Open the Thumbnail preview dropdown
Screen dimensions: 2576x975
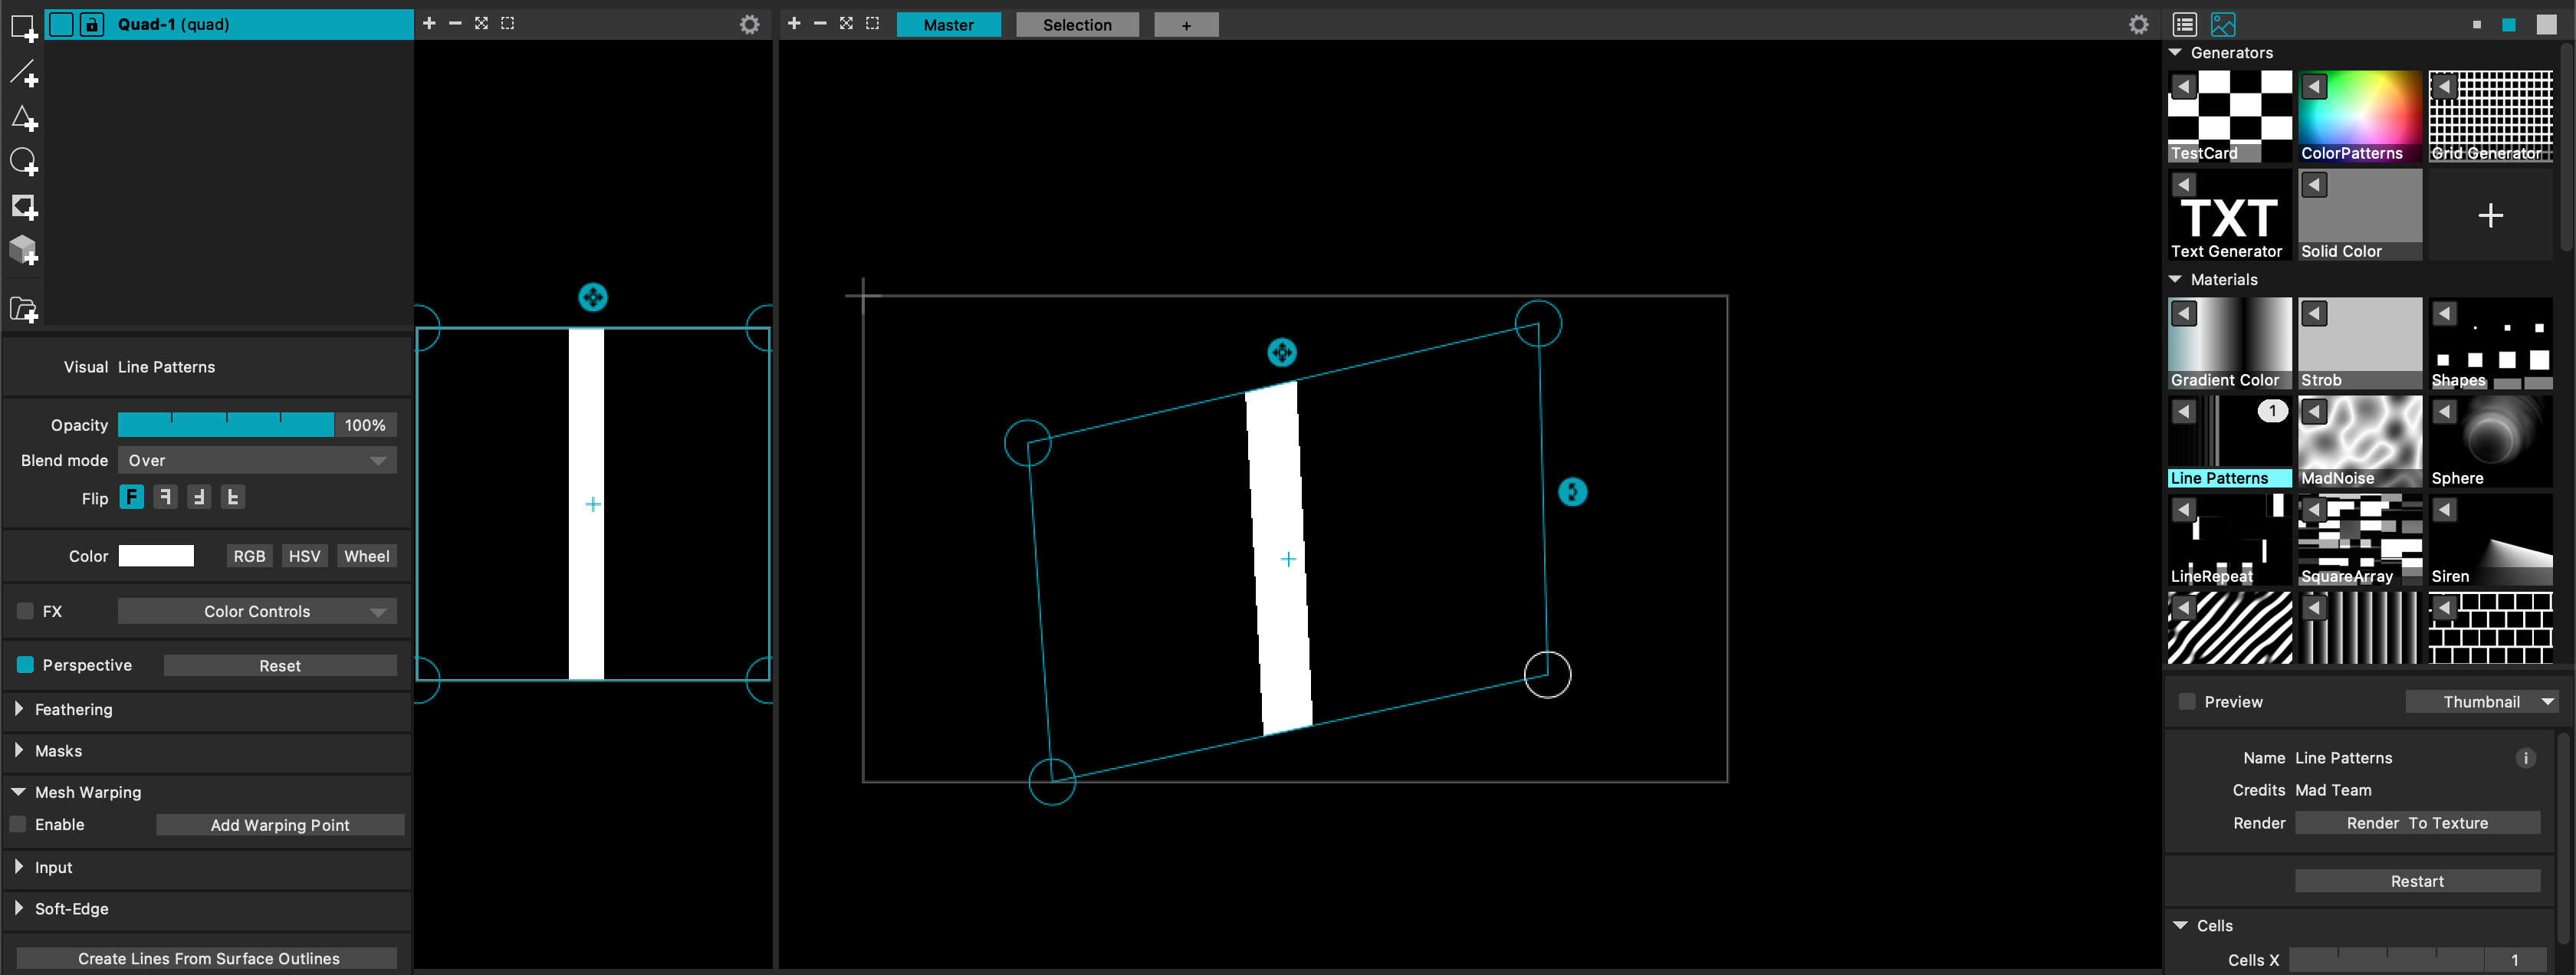point(2480,702)
